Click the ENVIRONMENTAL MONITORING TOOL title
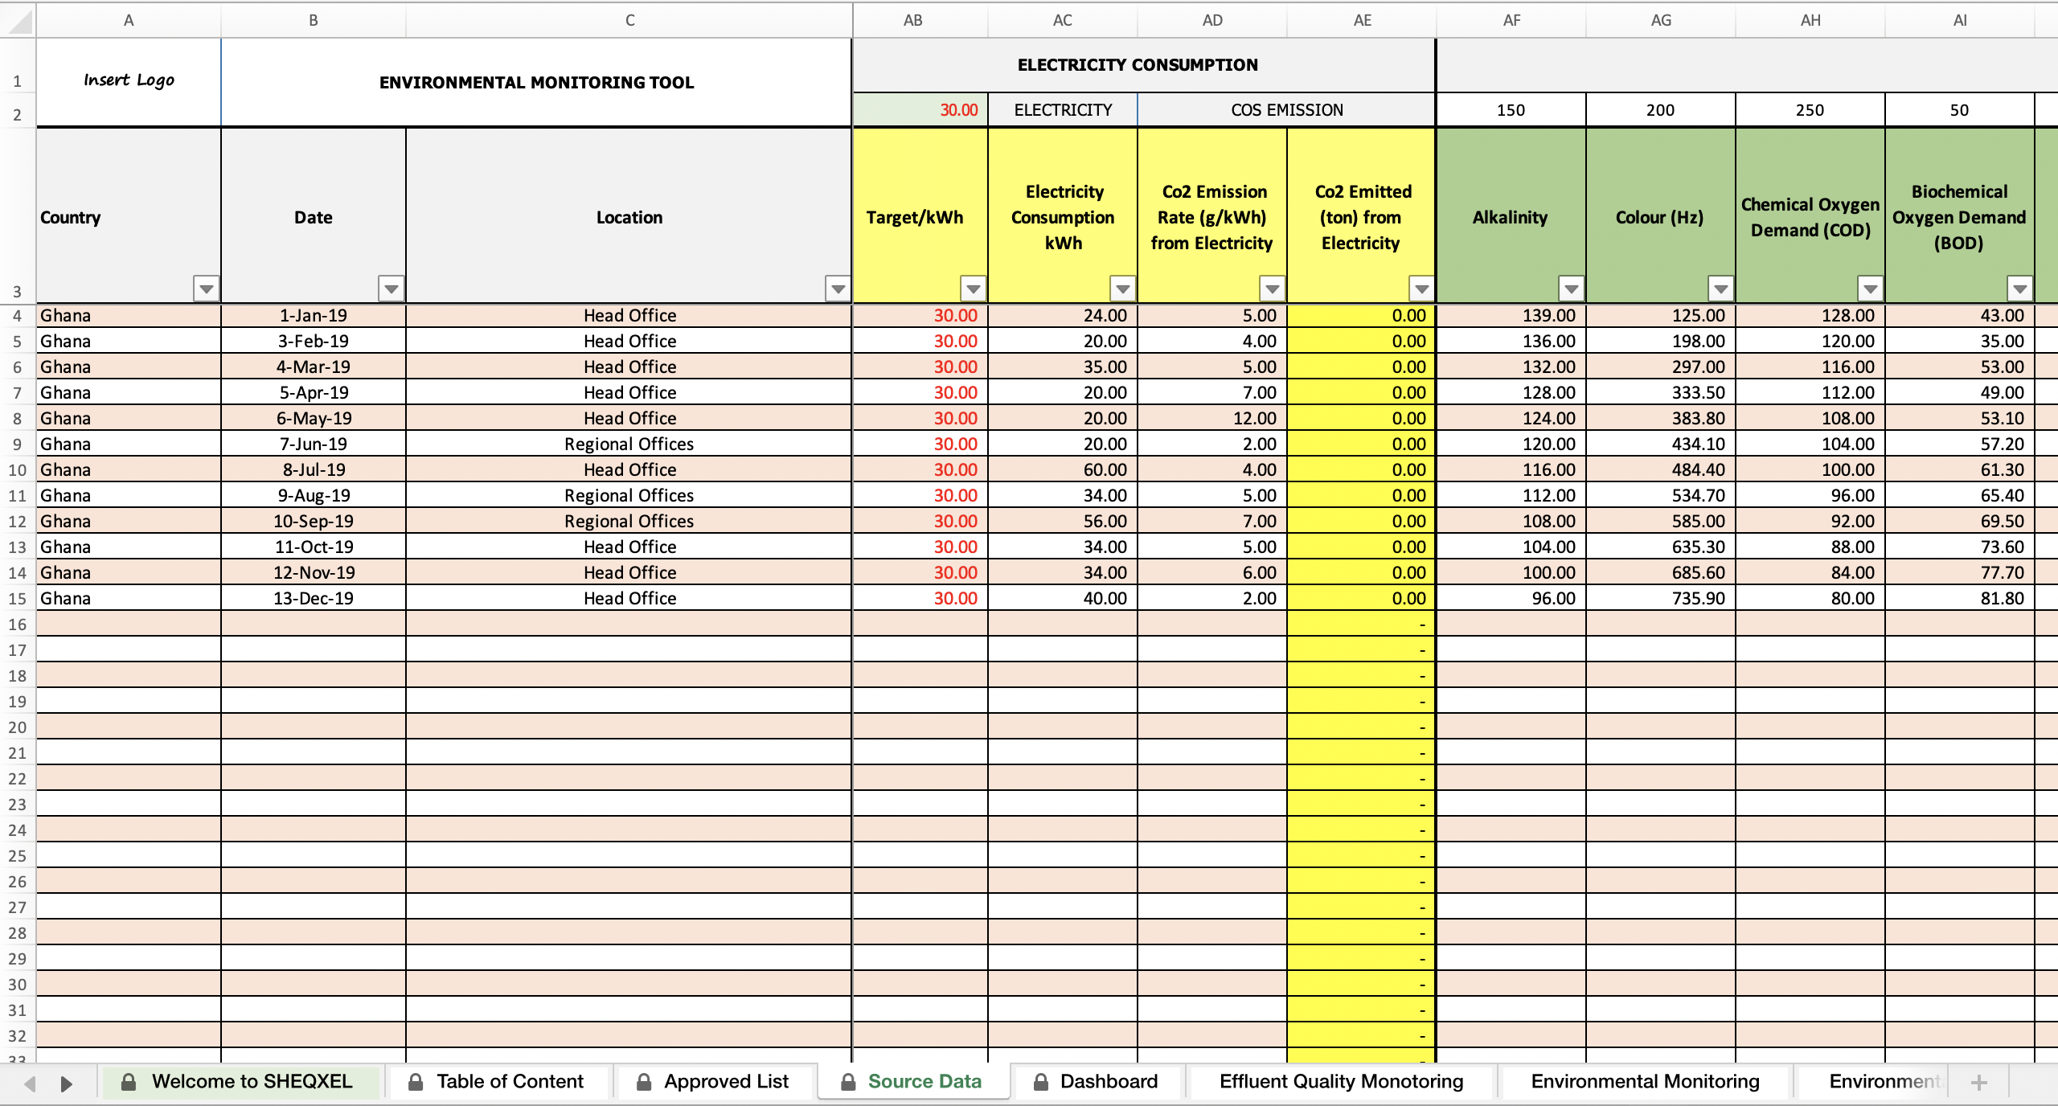2058x1106 pixels. [536, 82]
